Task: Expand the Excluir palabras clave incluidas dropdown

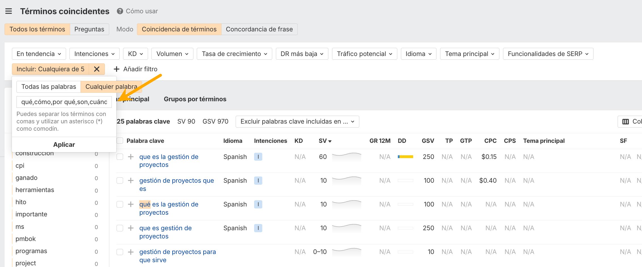Action: pyautogui.click(x=297, y=122)
